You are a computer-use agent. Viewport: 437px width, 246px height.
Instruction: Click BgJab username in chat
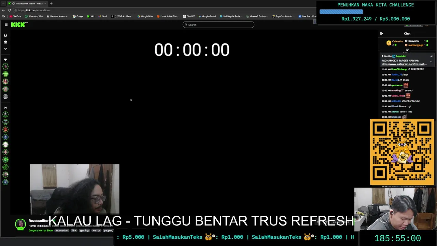pos(395,80)
